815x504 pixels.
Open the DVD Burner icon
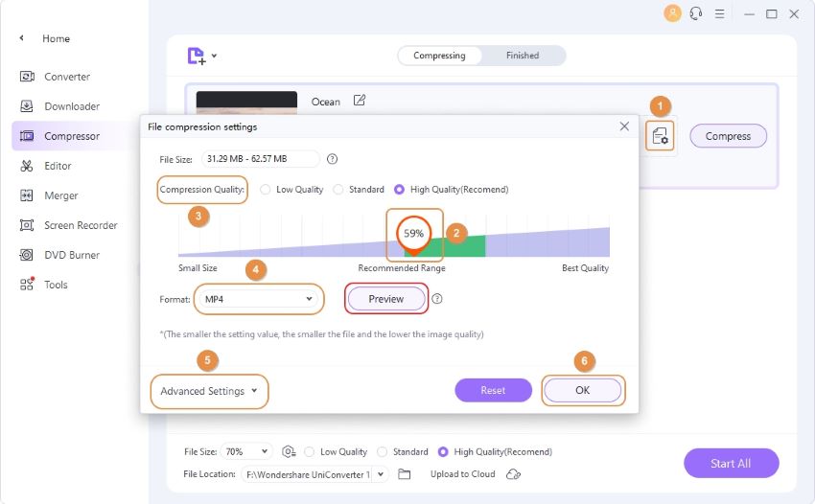pyautogui.click(x=27, y=255)
